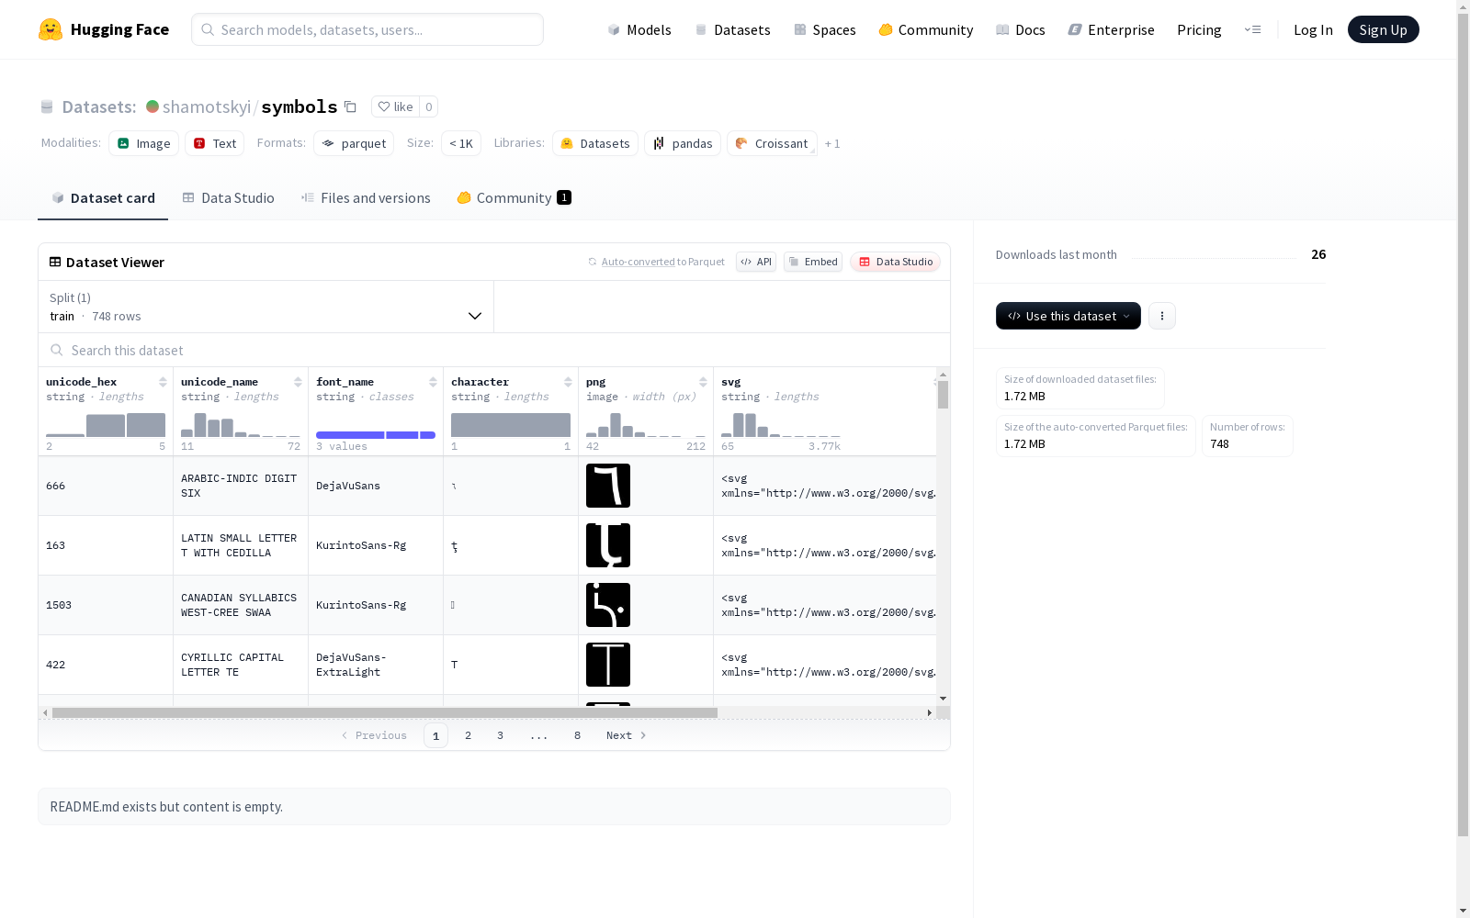
Task: Open Models in the top navigation
Action: point(639,29)
